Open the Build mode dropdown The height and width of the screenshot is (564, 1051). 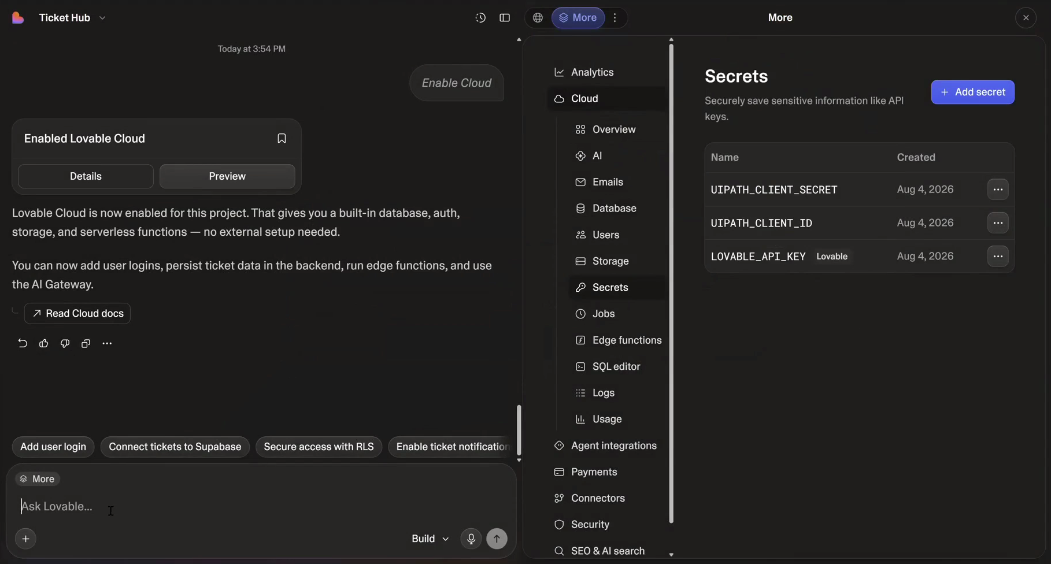[x=430, y=539]
